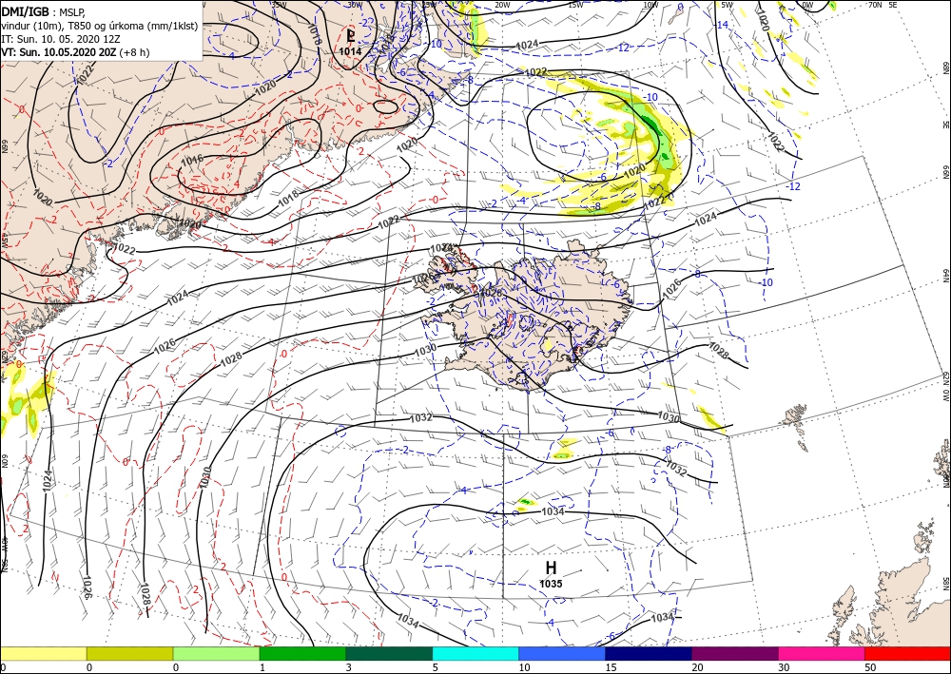Click the '1034' isobar label above the H marker
Image resolution: width=951 pixels, height=674 pixels.
pos(553,511)
